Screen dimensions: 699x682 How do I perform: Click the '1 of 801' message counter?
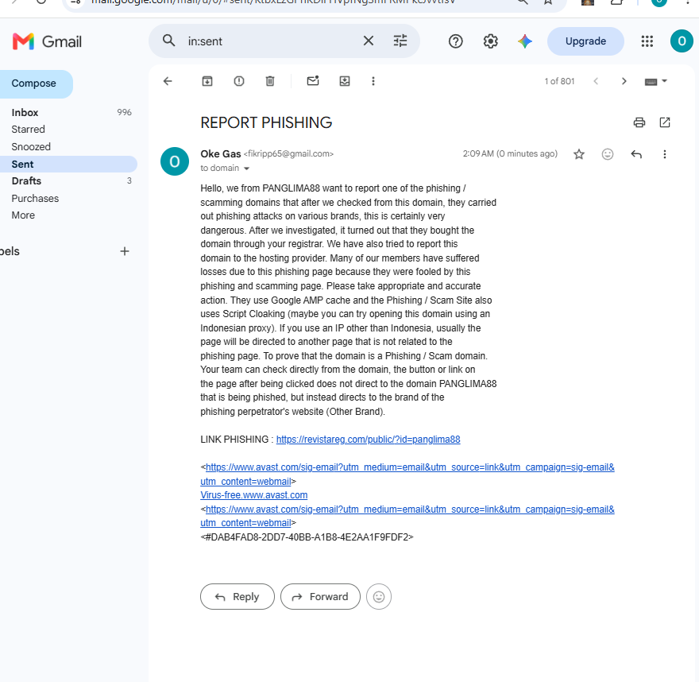tap(559, 81)
